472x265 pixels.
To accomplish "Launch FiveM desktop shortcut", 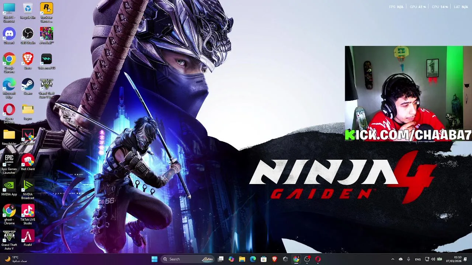I will coord(28,239).
